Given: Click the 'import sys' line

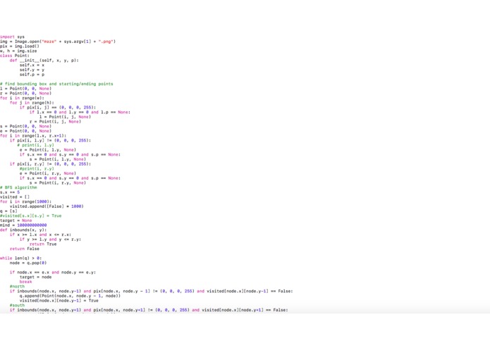Looking at the screenshot, I should coord(12,37).
